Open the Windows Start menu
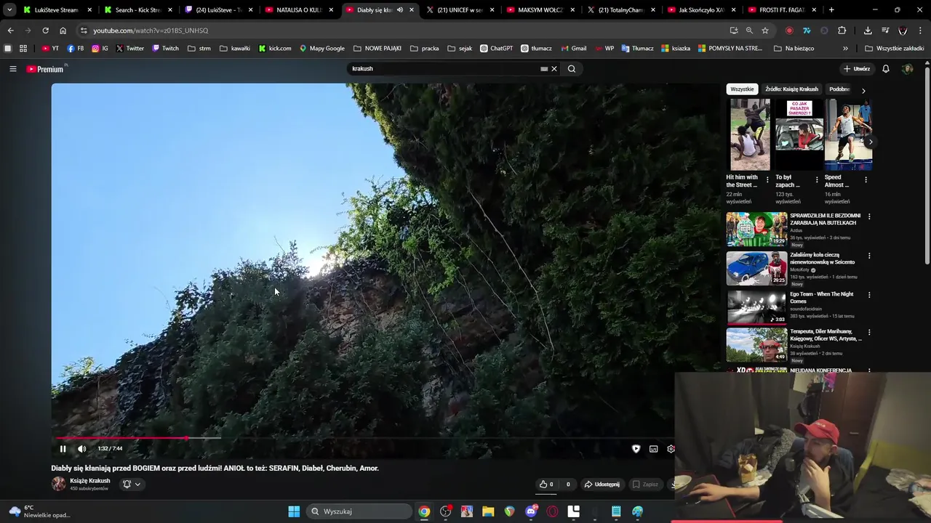 (x=294, y=511)
